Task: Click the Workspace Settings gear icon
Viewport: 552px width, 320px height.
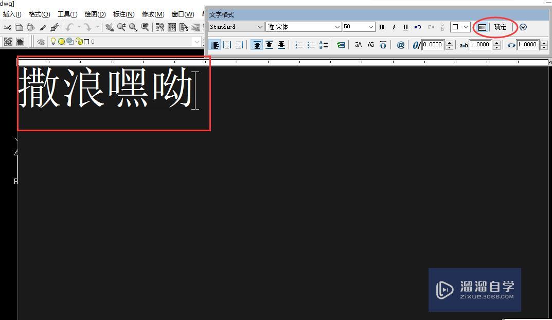Action: coord(8,42)
